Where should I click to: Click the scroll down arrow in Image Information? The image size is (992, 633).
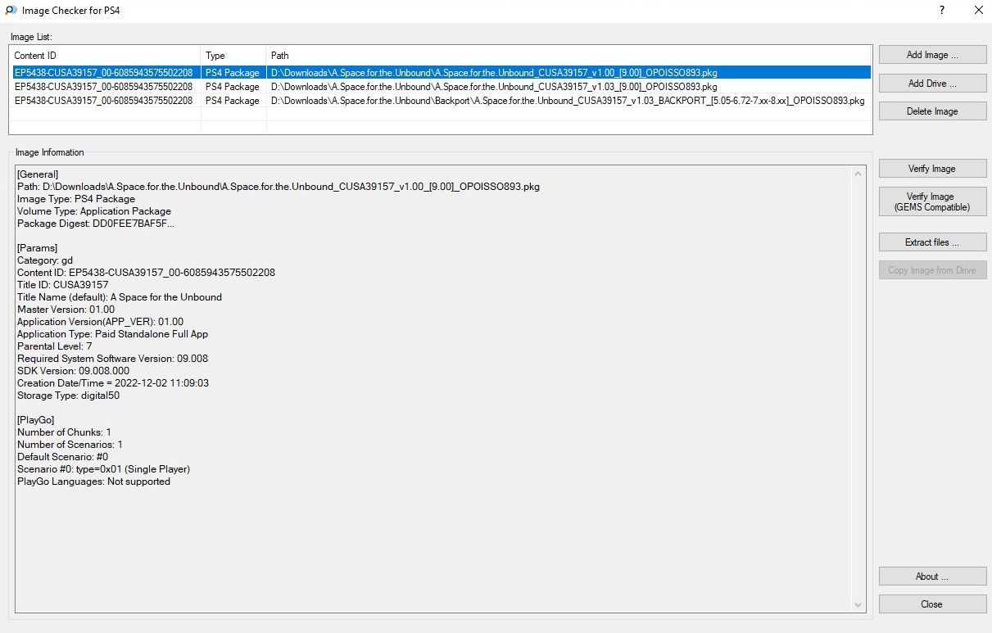pyautogui.click(x=858, y=605)
